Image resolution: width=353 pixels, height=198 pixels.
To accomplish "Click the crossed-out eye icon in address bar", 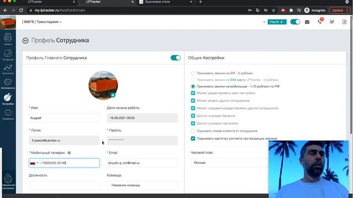I will coord(266,10).
